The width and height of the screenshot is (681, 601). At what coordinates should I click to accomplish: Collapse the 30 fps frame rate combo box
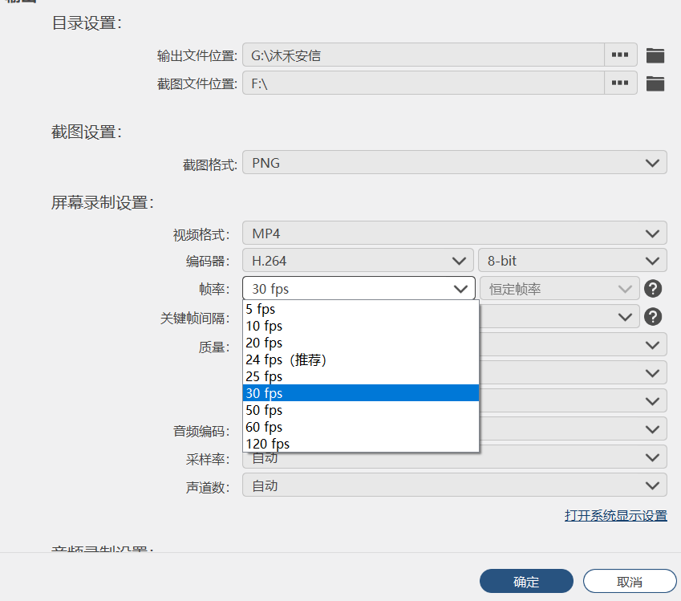359,288
